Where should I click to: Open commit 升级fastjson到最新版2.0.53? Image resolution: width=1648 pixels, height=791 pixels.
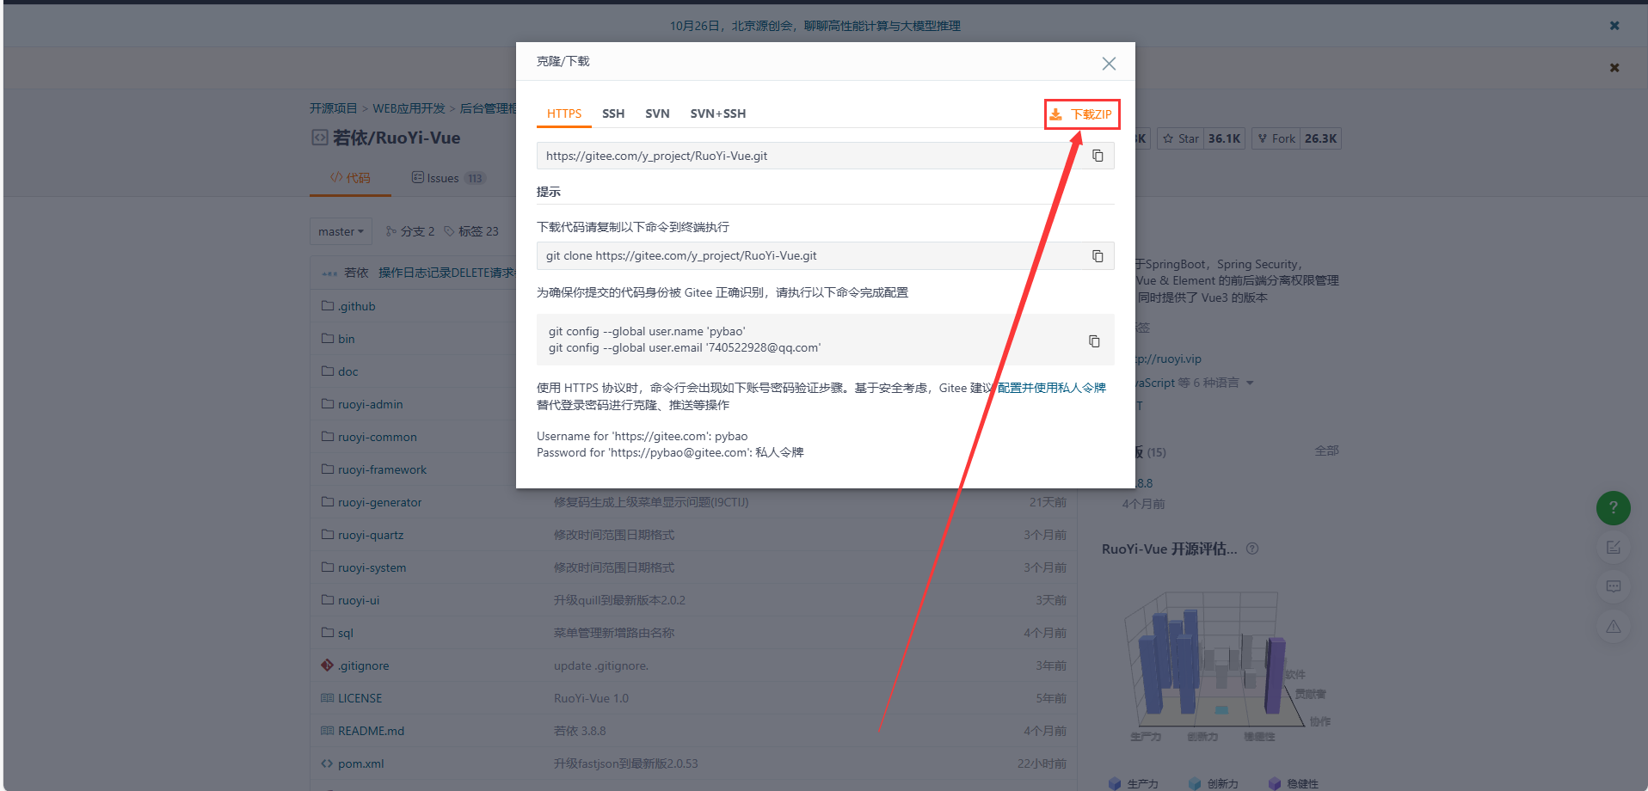click(625, 763)
